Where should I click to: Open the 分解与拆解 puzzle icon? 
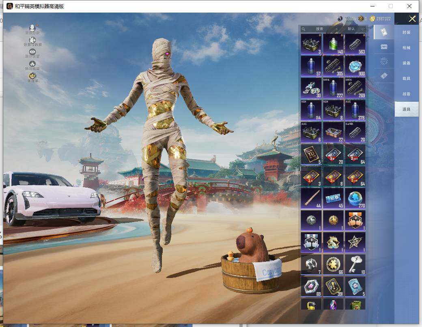[x=32, y=40]
